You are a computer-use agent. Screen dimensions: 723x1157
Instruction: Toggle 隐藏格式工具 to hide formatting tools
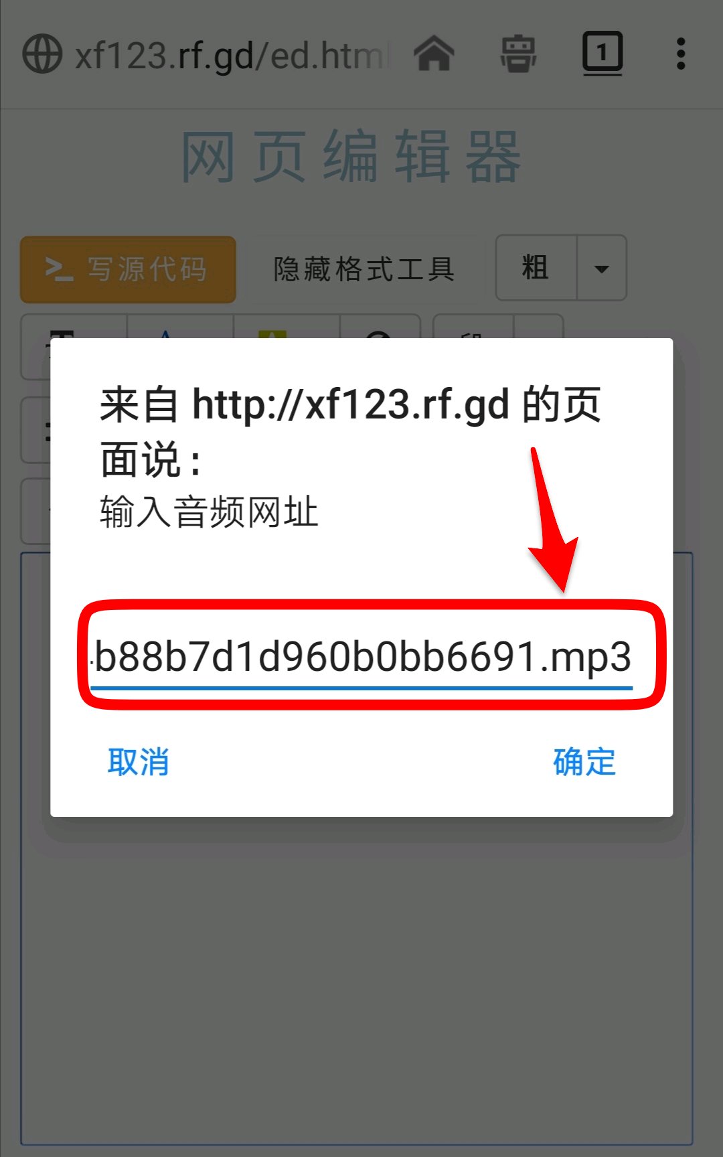point(364,269)
